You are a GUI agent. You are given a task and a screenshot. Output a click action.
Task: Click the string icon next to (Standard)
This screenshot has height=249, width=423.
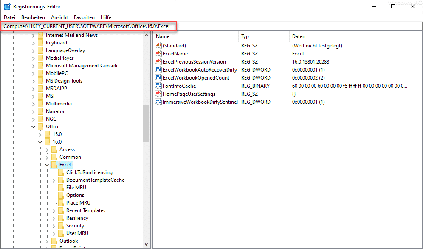click(x=158, y=45)
